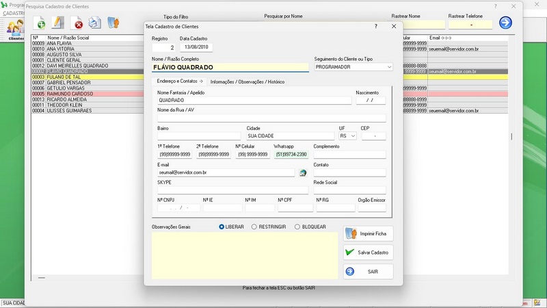Click the 1º Telefone field

click(x=175, y=155)
